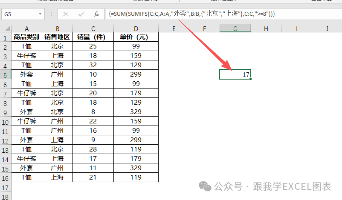
Task: Select row 5 header
Action: pos(5,75)
